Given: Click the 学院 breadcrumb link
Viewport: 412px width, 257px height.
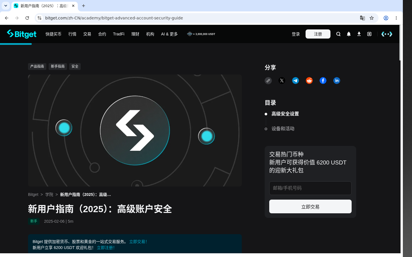Looking at the screenshot, I should pos(49,194).
